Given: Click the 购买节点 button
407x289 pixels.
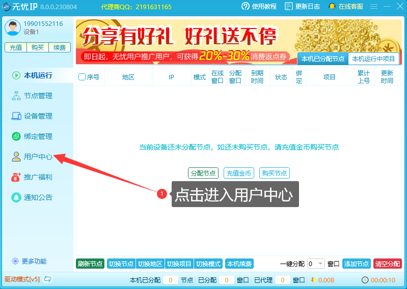Looking at the screenshot, I should point(275,173).
